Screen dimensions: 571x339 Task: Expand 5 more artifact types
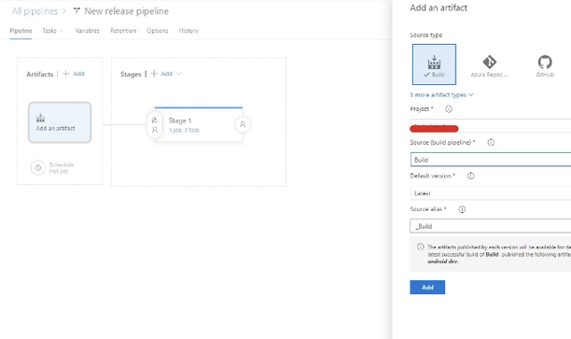coord(441,94)
